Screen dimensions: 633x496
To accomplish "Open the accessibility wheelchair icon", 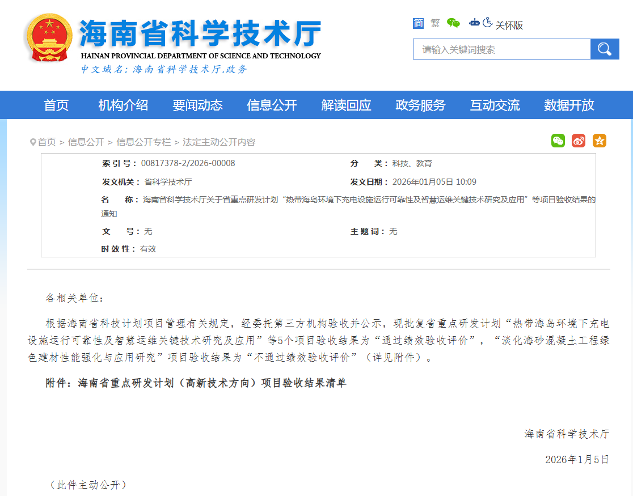I will coord(487,23).
